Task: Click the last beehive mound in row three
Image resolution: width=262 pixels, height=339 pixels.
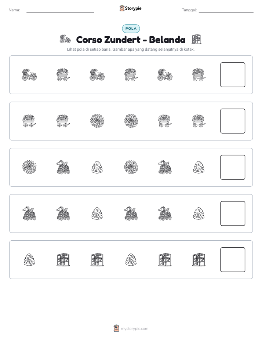Action: (x=199, y=167)
